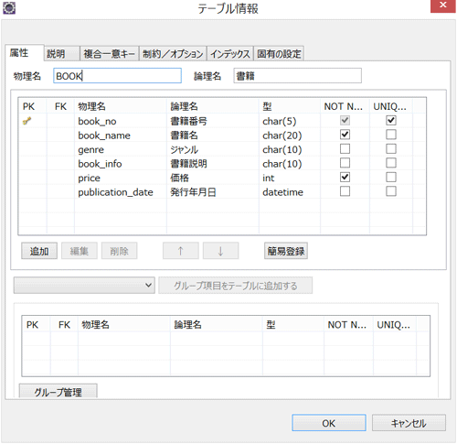Confirm with the OK button
Image resolution: width=457 pixels, height=444 pixels.
pyautogui.click(x=329, y=423)
